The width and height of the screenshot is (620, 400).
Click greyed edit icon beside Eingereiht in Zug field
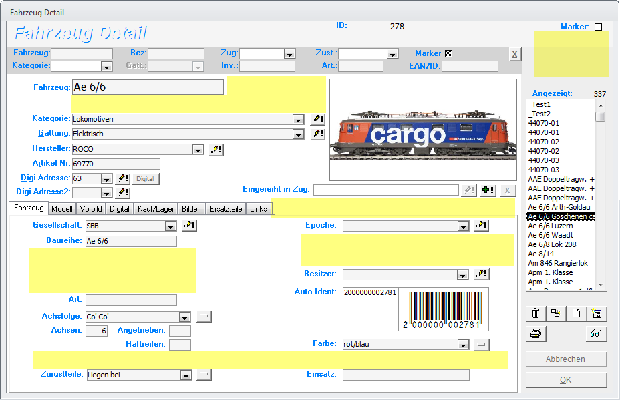(x=469, y=190)
